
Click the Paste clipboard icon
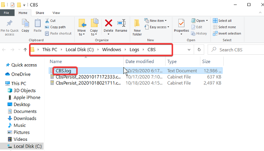38,23
